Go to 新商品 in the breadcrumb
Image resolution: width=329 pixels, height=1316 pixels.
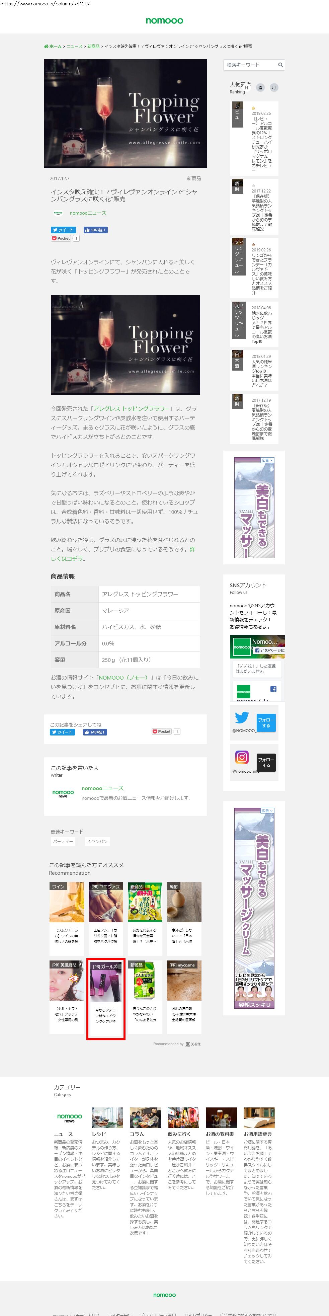(x=93, y=47)
